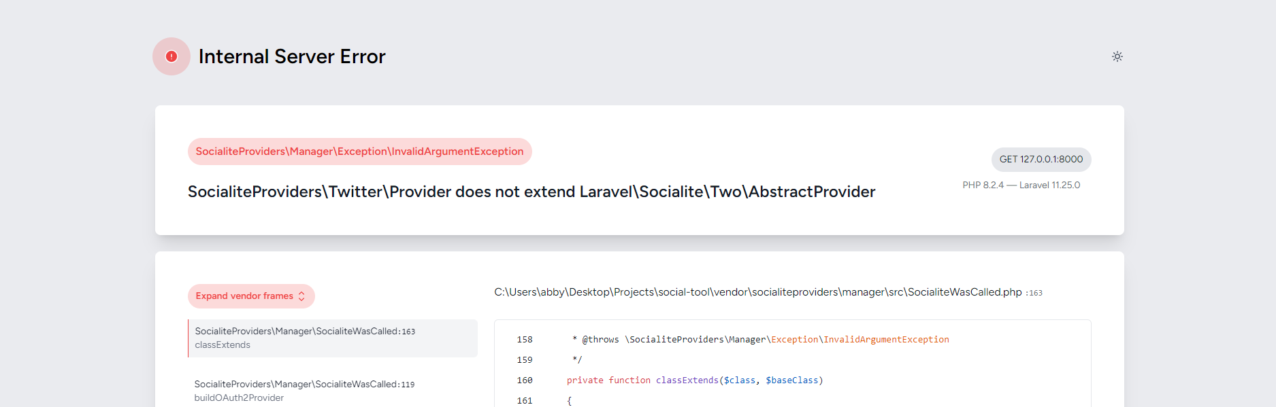Click the PHP 8.2.4 — Laravel 11.25.0 text
The height and width of the screenshot is (407, 1276).
coord(1021,185)
